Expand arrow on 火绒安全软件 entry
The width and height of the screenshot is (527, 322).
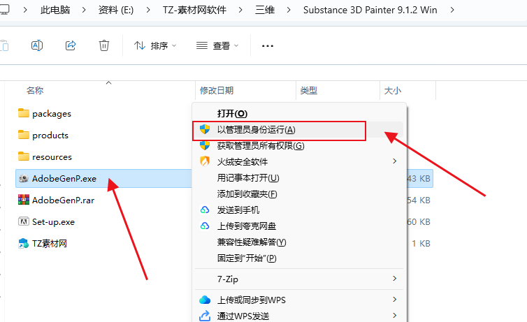pyautogui.click(x=395, y=161)
